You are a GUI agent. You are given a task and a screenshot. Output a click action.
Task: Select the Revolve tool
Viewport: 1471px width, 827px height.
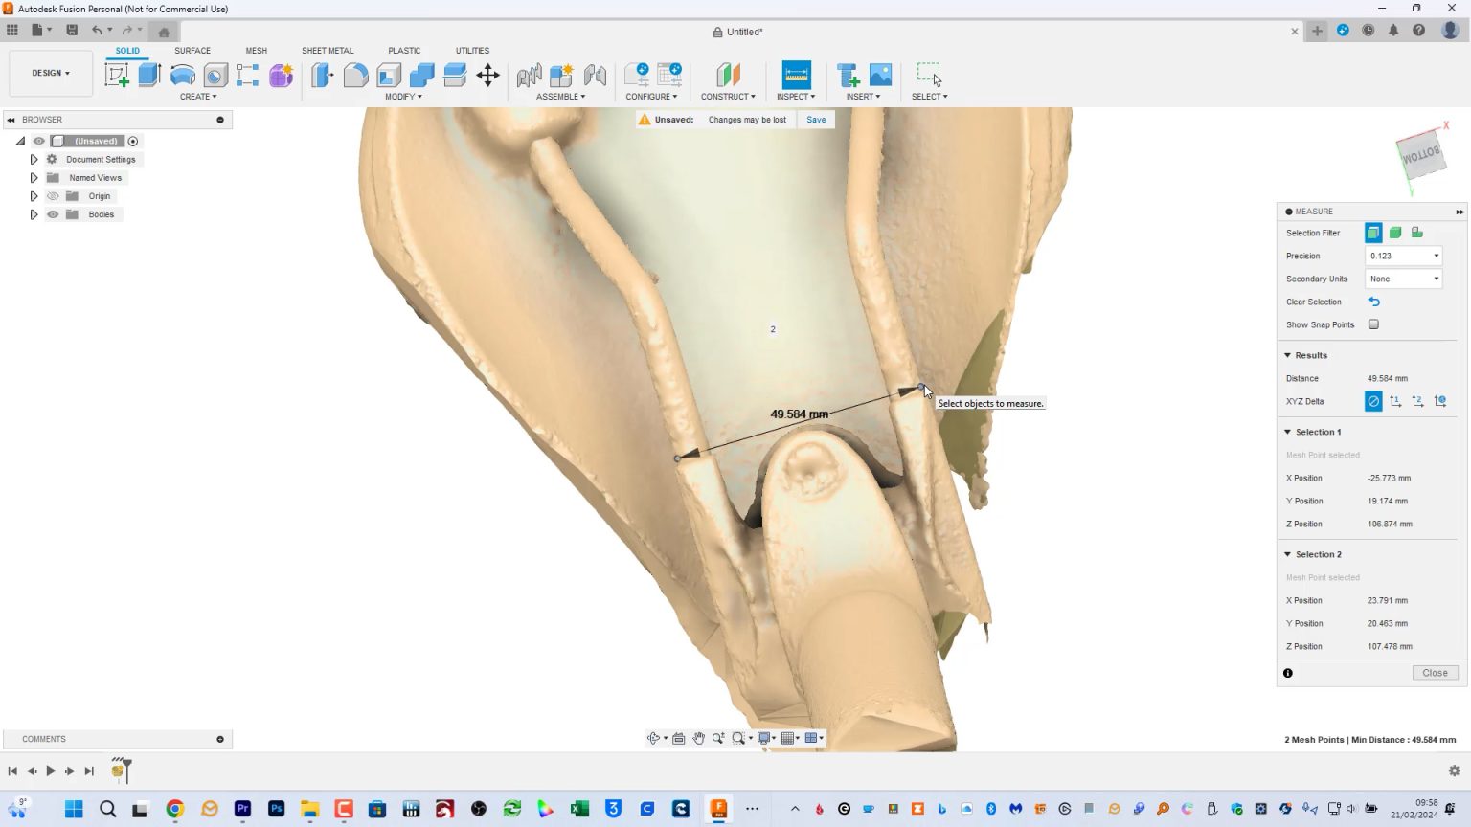click(x=182, y=75)
